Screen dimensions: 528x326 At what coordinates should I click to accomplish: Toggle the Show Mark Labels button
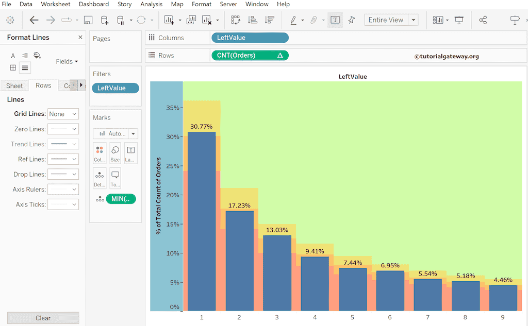335,20
